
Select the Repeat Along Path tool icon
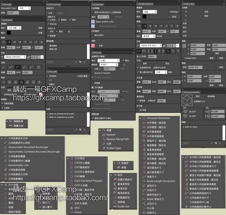tap(104, 139)
